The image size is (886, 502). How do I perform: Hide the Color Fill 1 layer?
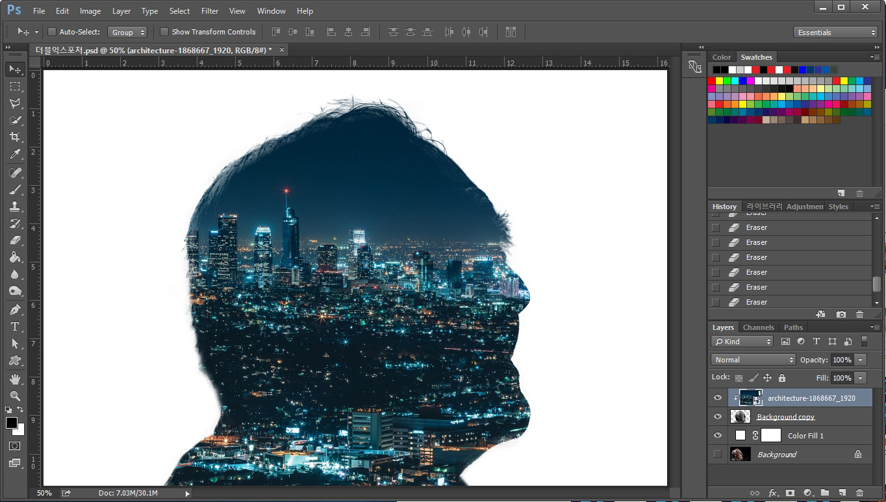point(718,436)
